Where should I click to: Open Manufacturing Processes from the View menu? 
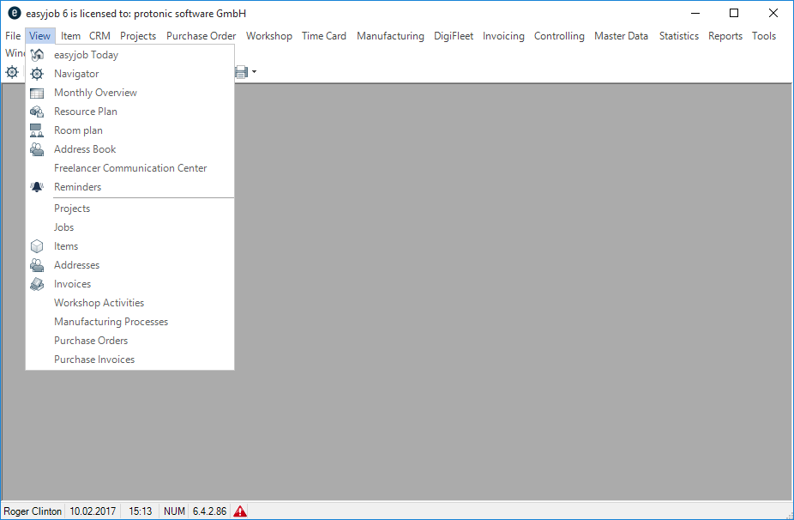[x=111, y=322]
